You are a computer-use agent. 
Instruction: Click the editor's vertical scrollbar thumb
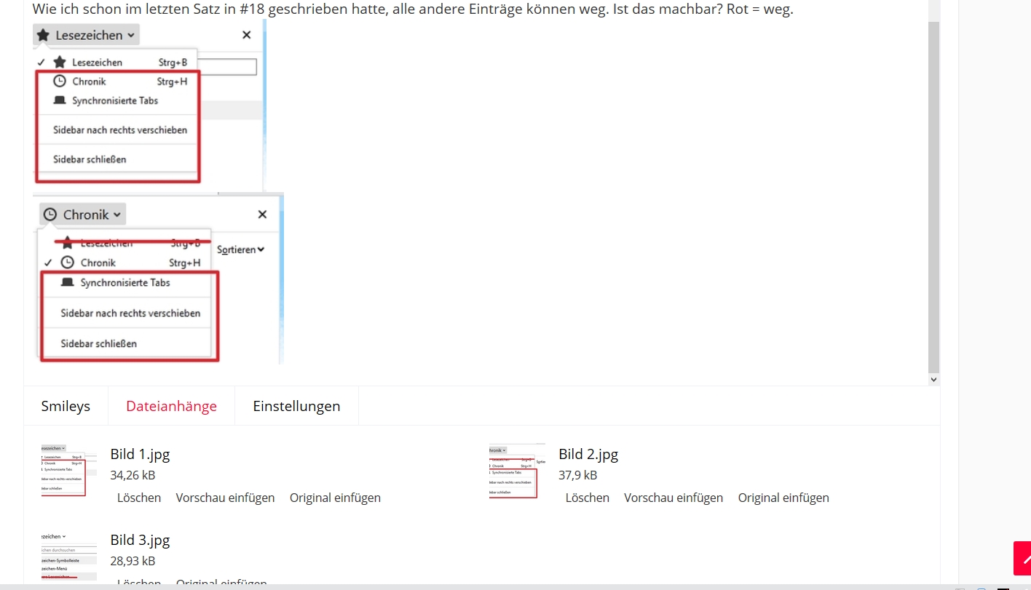click(934, 196)
